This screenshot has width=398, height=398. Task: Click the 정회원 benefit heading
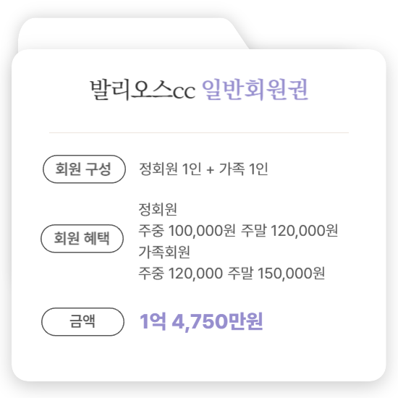click(158, 209)
